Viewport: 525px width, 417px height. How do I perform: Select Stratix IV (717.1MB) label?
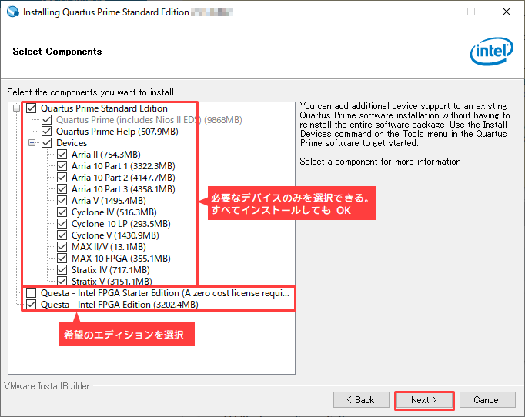[111, 270]
